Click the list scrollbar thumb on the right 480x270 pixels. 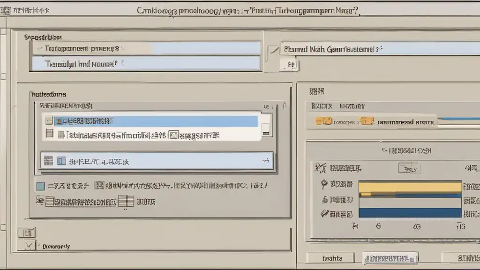(266, 128)
